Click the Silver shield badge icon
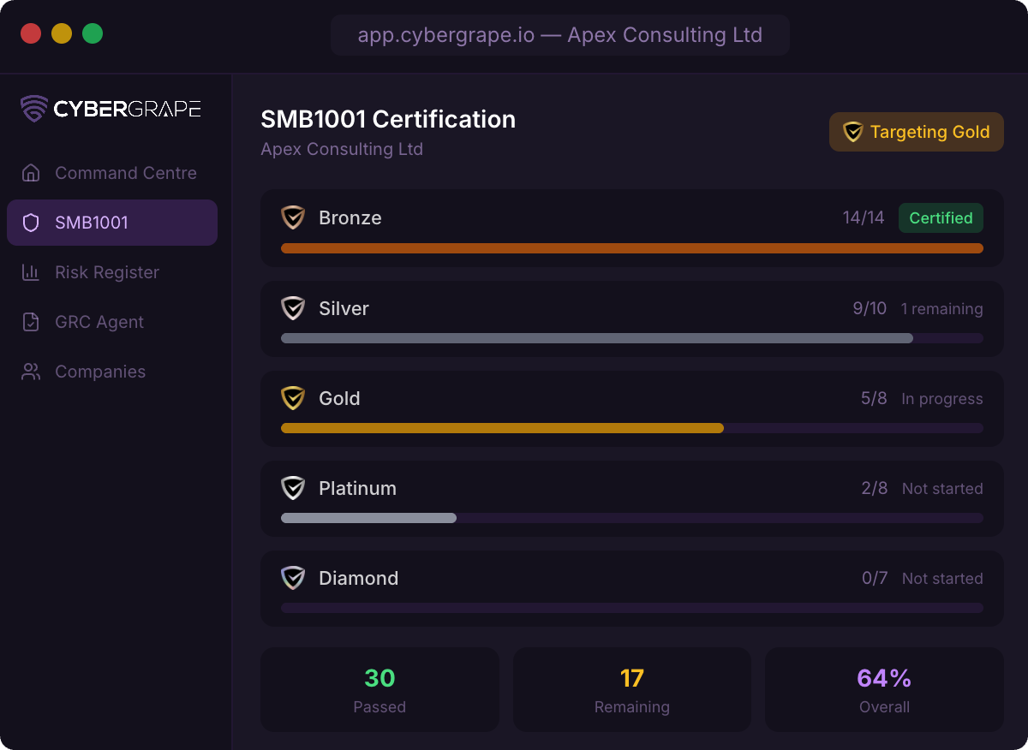 (x=293, y=308)
